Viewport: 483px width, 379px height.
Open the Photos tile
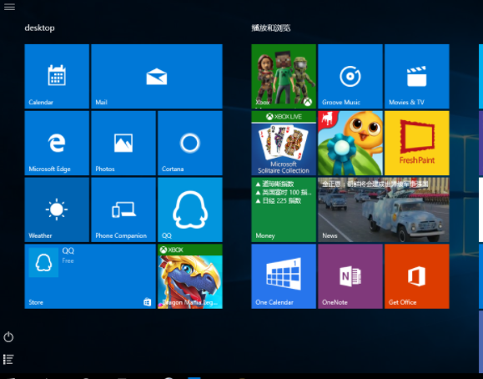(x=123, y=143)
